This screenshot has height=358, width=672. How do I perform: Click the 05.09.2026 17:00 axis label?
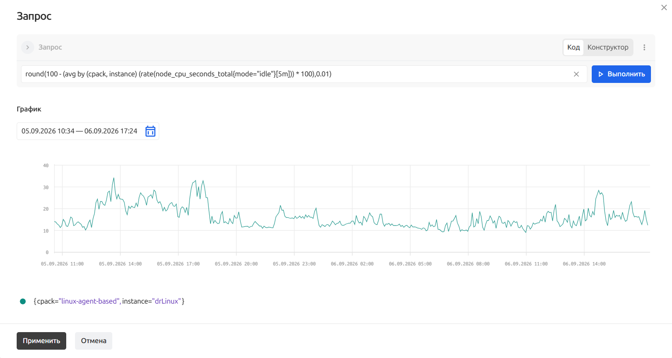pyautogui.click(x=178, y=264)
